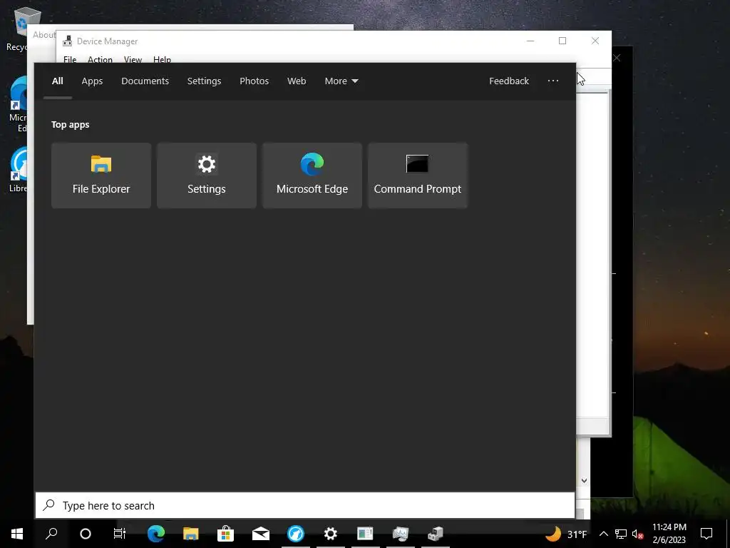Select the All search filter tab
The height and width of the screenshot is (548, 730).
[x=57, y=81]
